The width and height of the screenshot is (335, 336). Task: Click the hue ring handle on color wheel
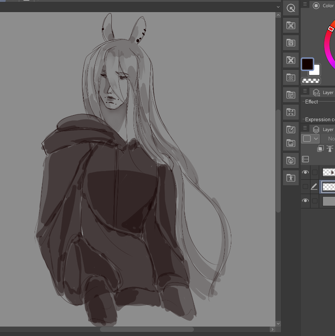tap(331, 29)
